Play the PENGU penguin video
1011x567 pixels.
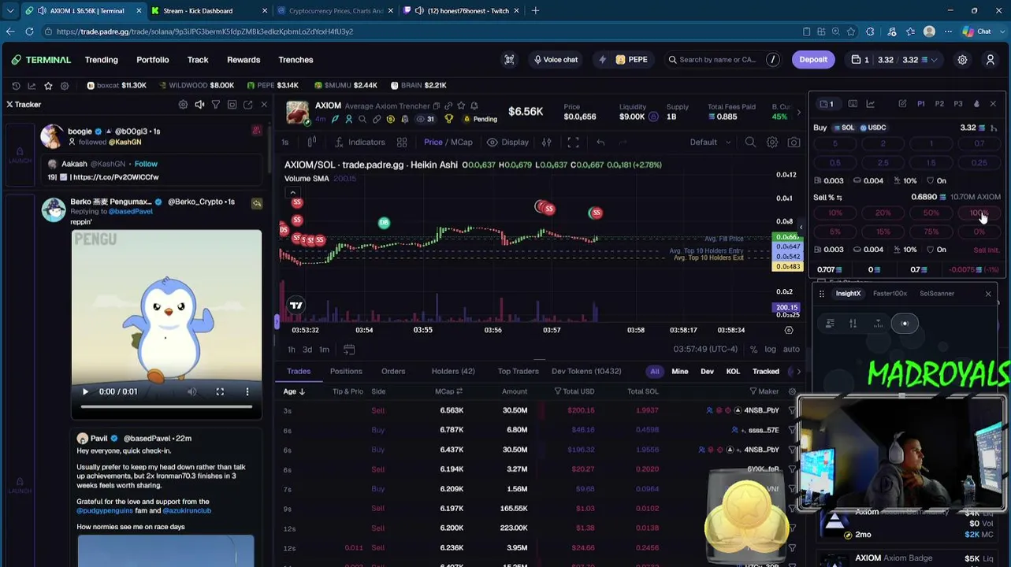(85, 391)
